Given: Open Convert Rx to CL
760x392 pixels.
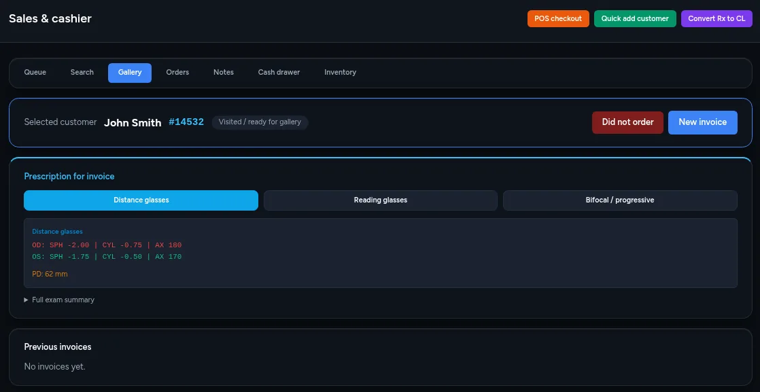Looking at the screenshot, I should click(716, 18).
